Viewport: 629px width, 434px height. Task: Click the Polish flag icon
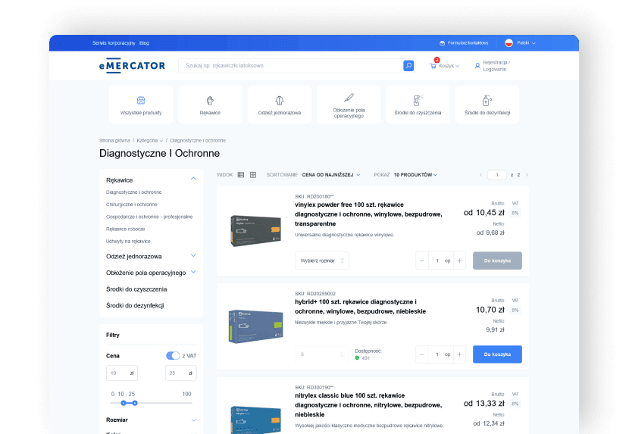[509, 43]
